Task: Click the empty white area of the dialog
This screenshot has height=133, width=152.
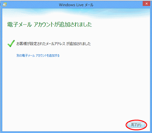Action: coord(76,86)
